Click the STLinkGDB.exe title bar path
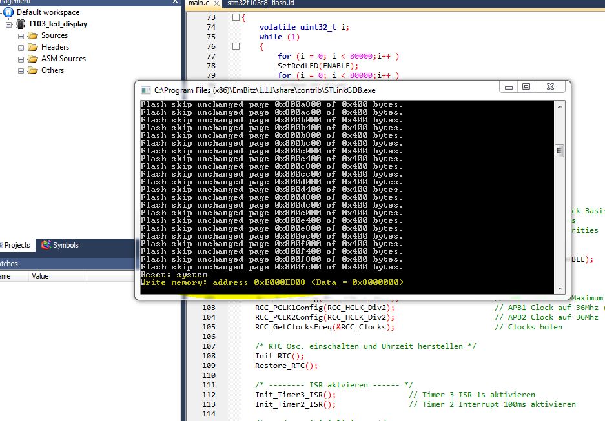 point(265,90)
